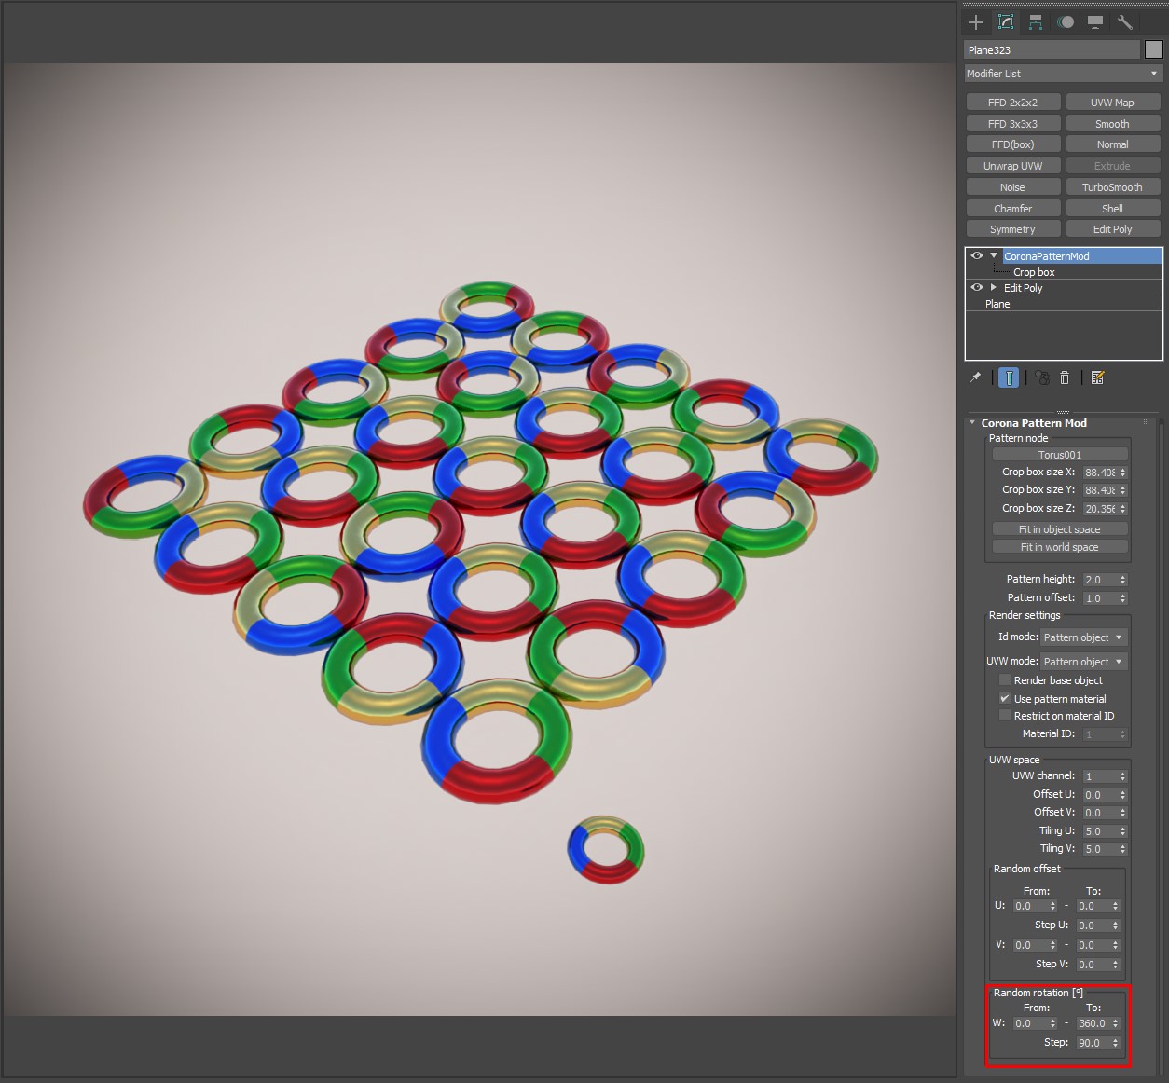Switch to the Hierarchy panel icon
The width and height of the screenshot is (1169, 1083).
[1036, 22]
